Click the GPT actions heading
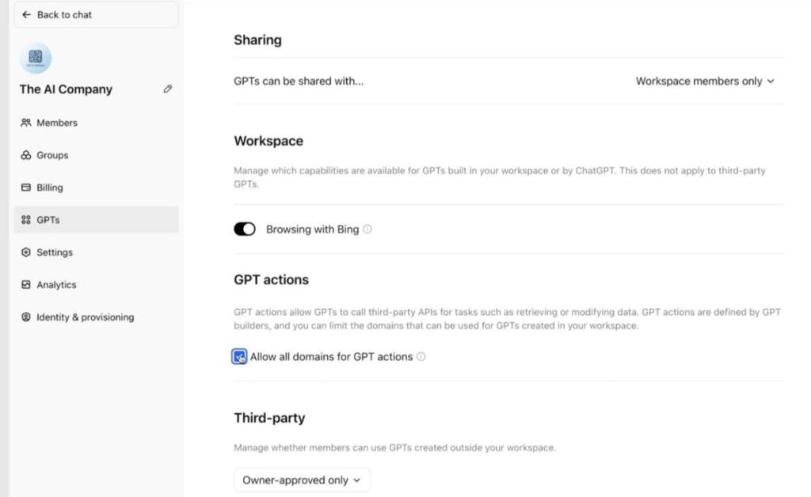Image resolution: width=811 pixels, height=497 pixels. coord(271,279)
